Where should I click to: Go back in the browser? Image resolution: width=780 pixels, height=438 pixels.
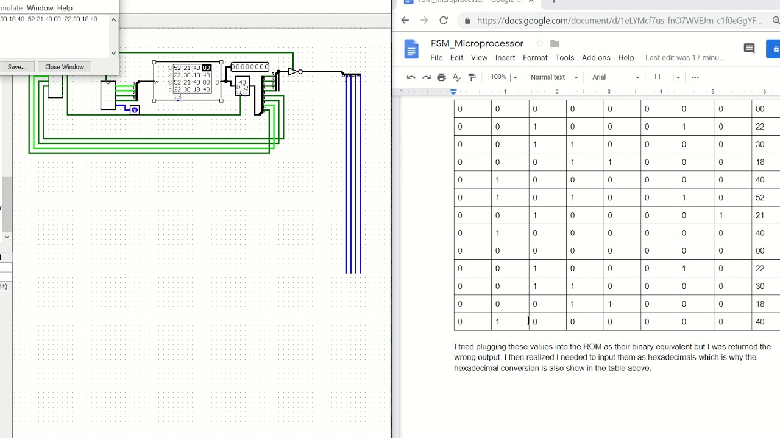(405, 21)
